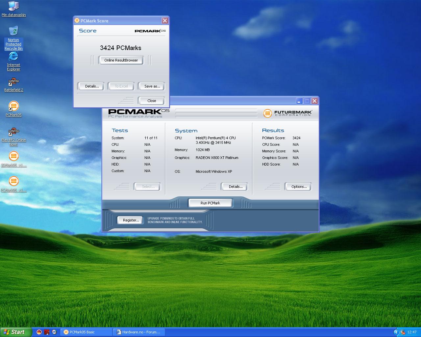Click the 'Custom:' tests label
The width and height of the screenshot is (421, 337).
[x=118, y=171]
